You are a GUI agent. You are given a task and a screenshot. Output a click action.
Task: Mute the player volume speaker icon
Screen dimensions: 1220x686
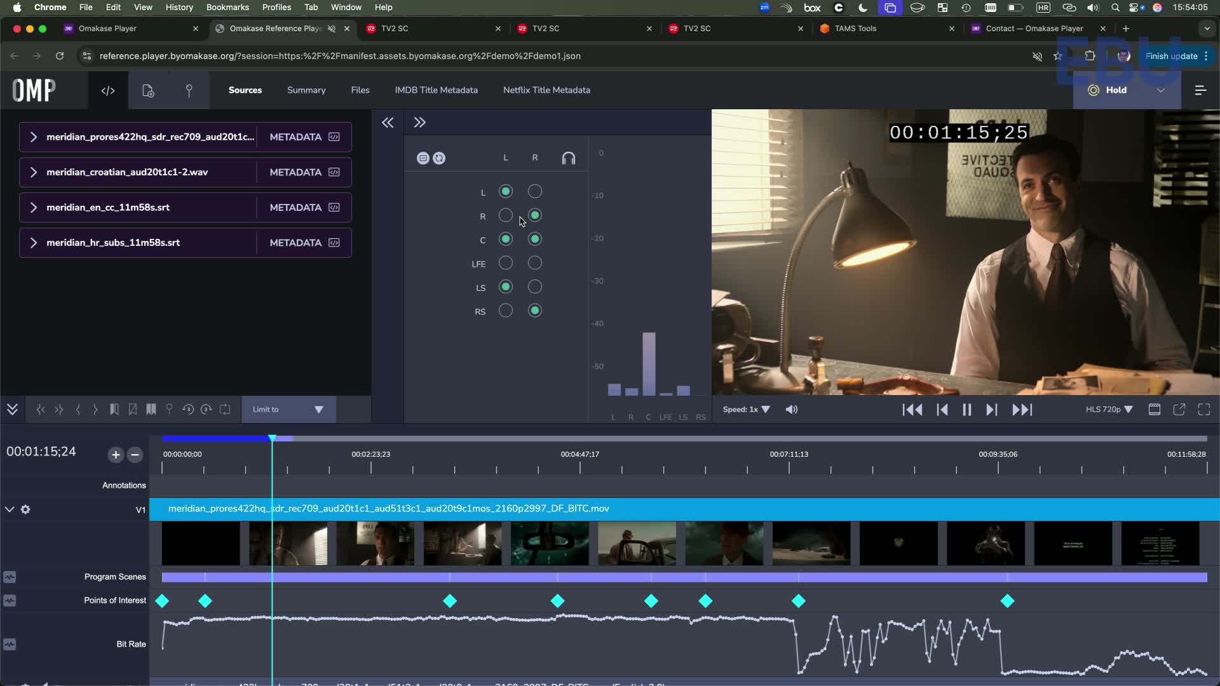[x=792, y=410]
